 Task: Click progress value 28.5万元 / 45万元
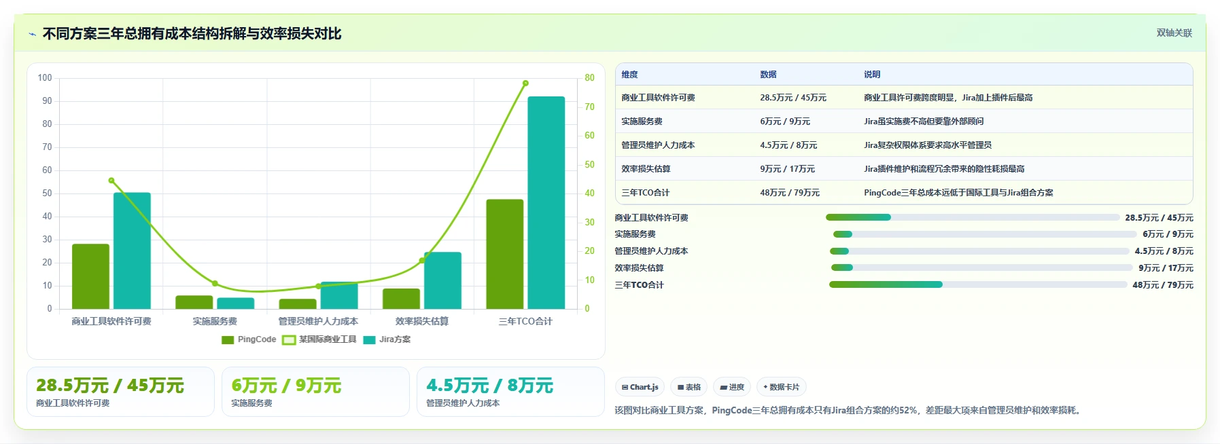point(1159,217)
